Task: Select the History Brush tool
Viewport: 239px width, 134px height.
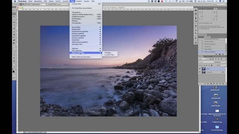Action: 14,37
